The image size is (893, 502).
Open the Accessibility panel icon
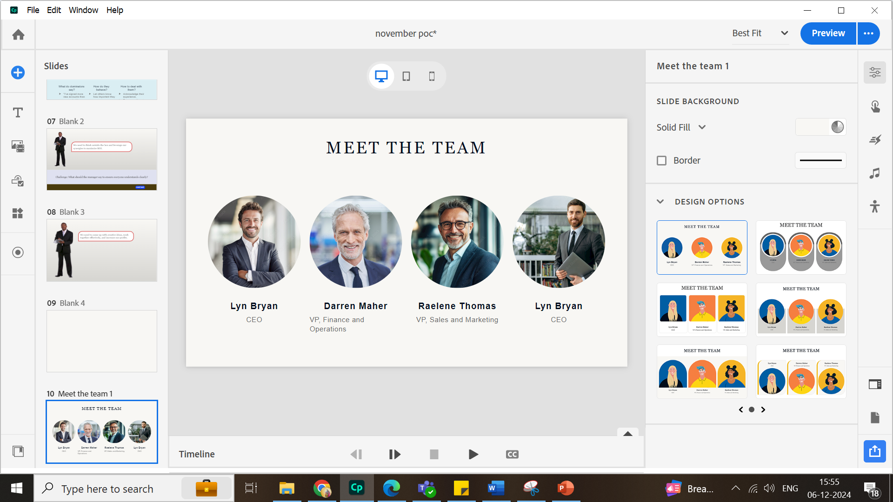[875, 206]
